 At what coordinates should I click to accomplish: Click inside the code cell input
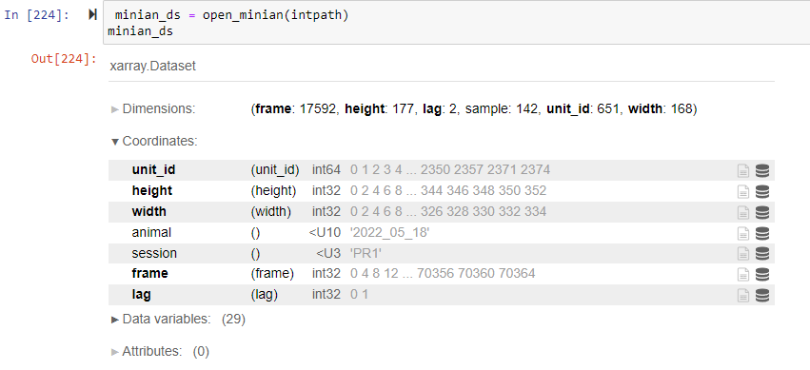tap(457, 23)
